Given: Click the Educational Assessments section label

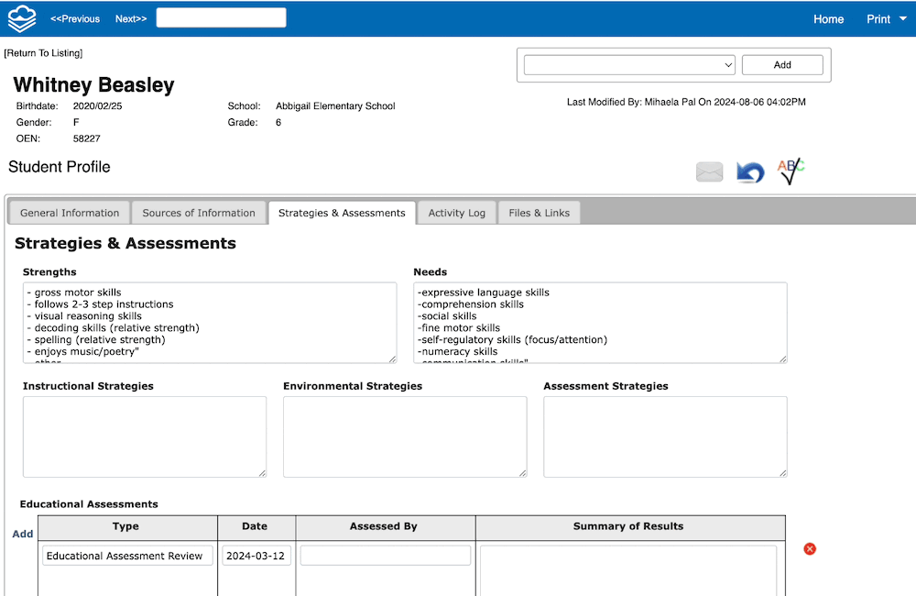Looking at the screenshot, I should [x=89, y=504].
